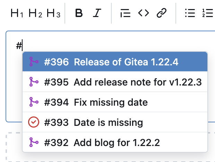The image size is (215, 162).
Task: Pick #394 Fix missing date suggestion
Action: click(x=115, y=102)
